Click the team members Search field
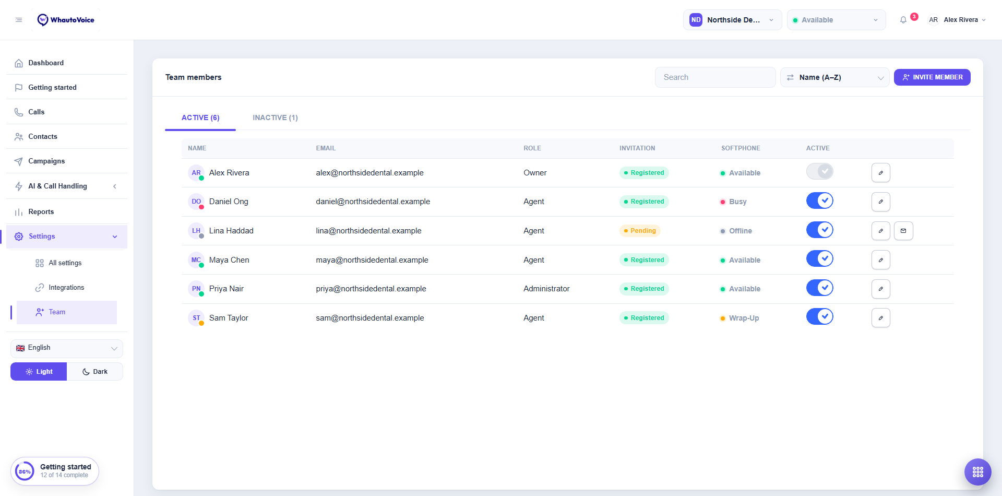Image resolution: width=1002 pixels, height=496 pixels. [x=715, y=77]
